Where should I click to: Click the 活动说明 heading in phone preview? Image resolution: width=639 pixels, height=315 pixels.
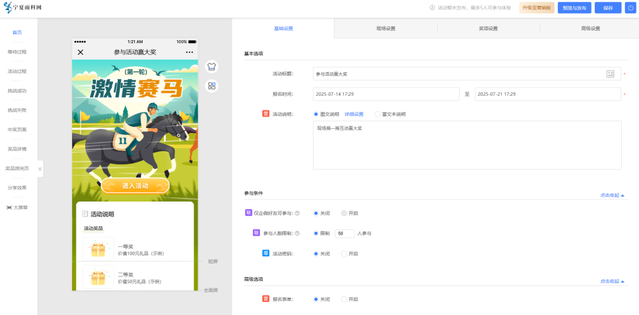tap(102, 214)
